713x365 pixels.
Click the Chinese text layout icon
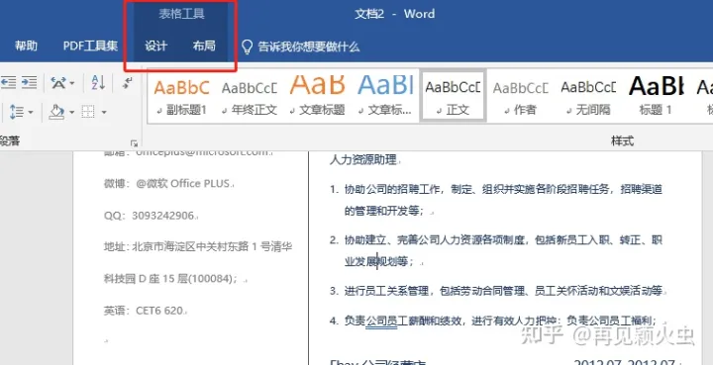(x=58, y=83)
